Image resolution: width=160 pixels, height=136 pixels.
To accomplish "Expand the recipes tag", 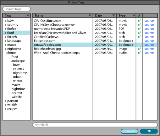I will [6, 109].
